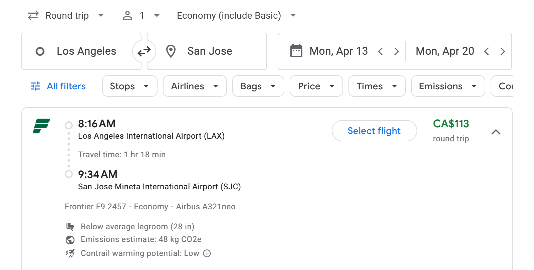Screen dimensions: 534x270
Task: Click the Select flight button
Action: tap(374, 131)
